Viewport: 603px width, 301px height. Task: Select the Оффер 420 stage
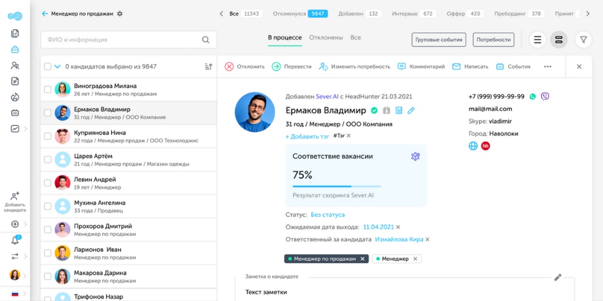pos(465,14)
